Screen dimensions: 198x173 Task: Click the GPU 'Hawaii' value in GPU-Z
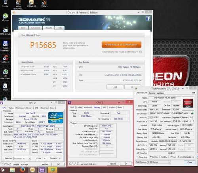pyautogui.click(x=154, y=102)
